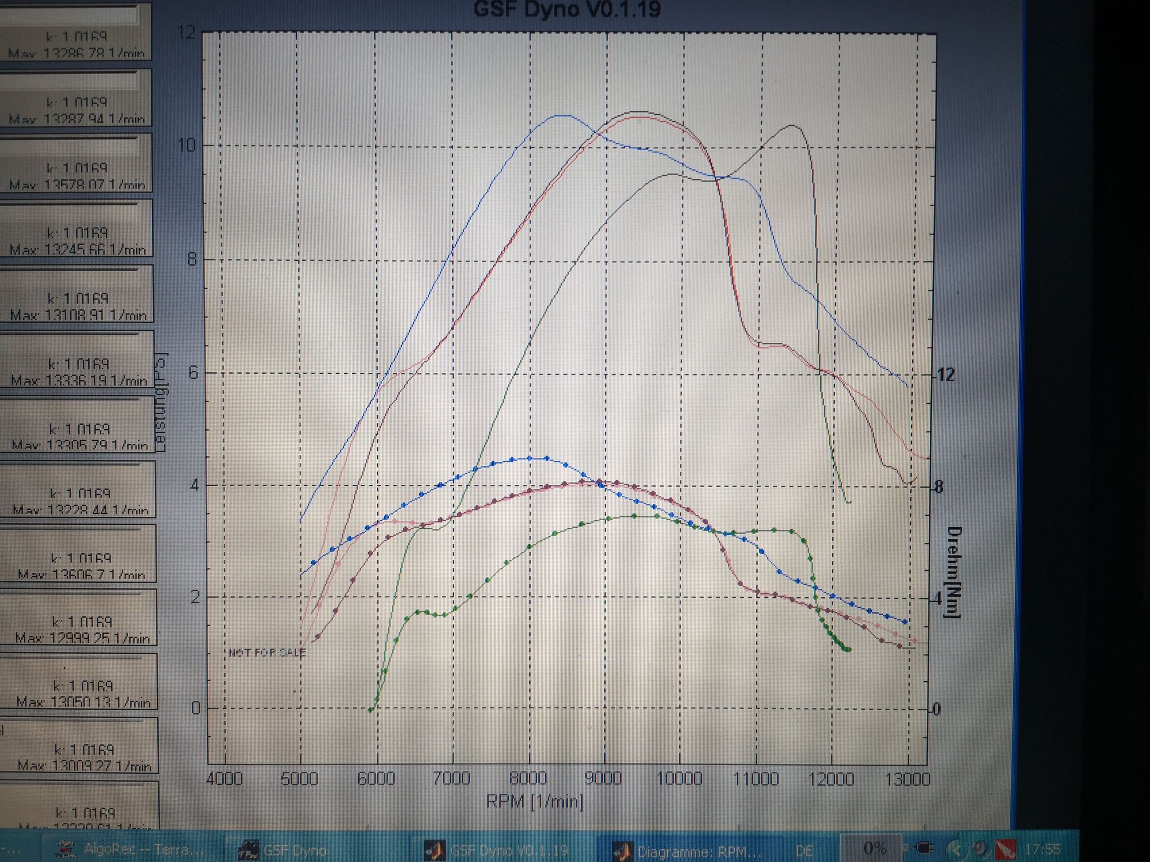This screenshot has width=1150, height=862.
Task: Click the GSF Dyno taskbar icon
Action: pos(249,850)
